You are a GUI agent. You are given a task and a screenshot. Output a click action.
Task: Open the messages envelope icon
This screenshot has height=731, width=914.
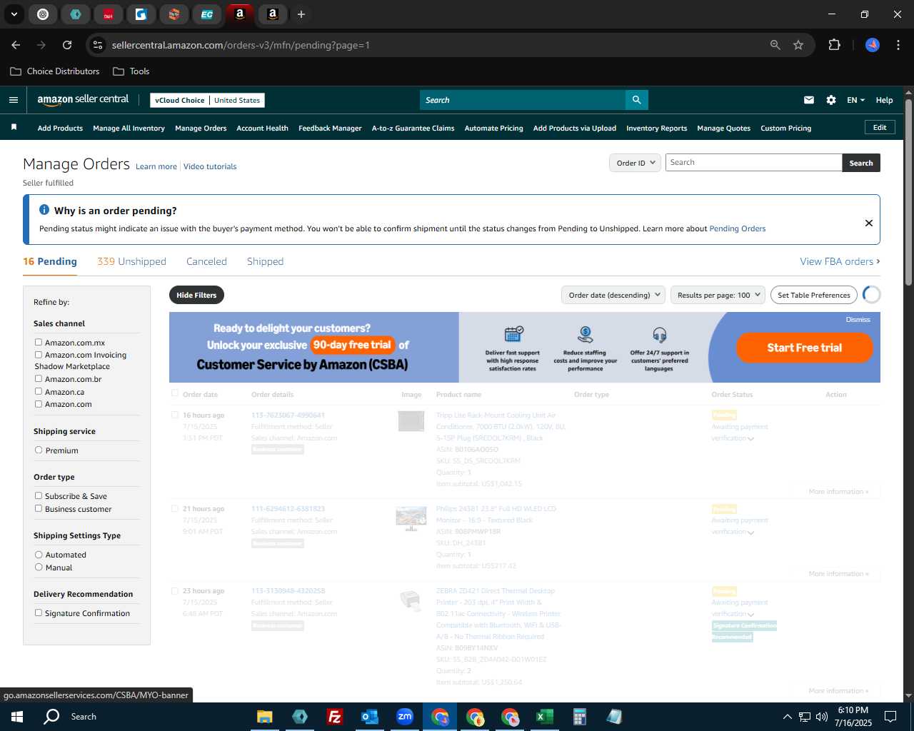coord(809,100)
